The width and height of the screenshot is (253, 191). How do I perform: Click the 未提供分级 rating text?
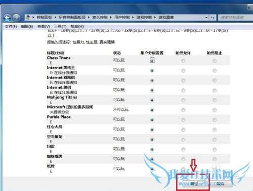coord(59,112)
